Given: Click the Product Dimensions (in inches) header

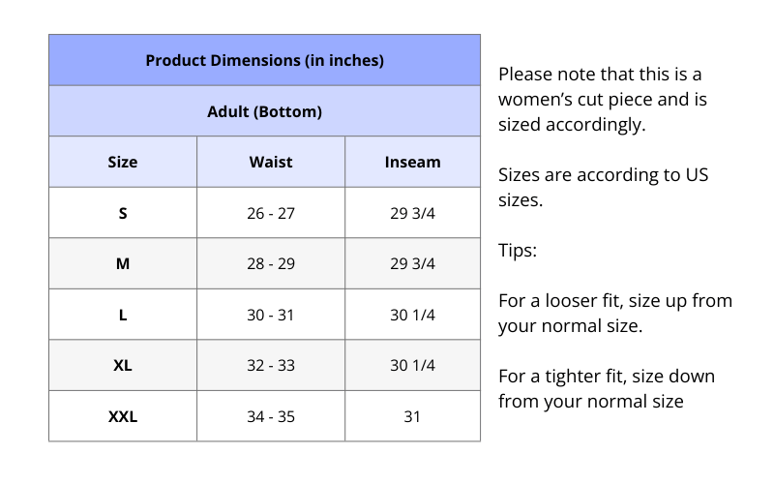Looking at the screenshot, I should (264, 60).
